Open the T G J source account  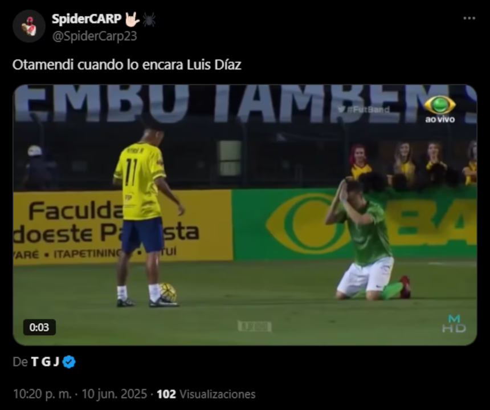[45, 362]
